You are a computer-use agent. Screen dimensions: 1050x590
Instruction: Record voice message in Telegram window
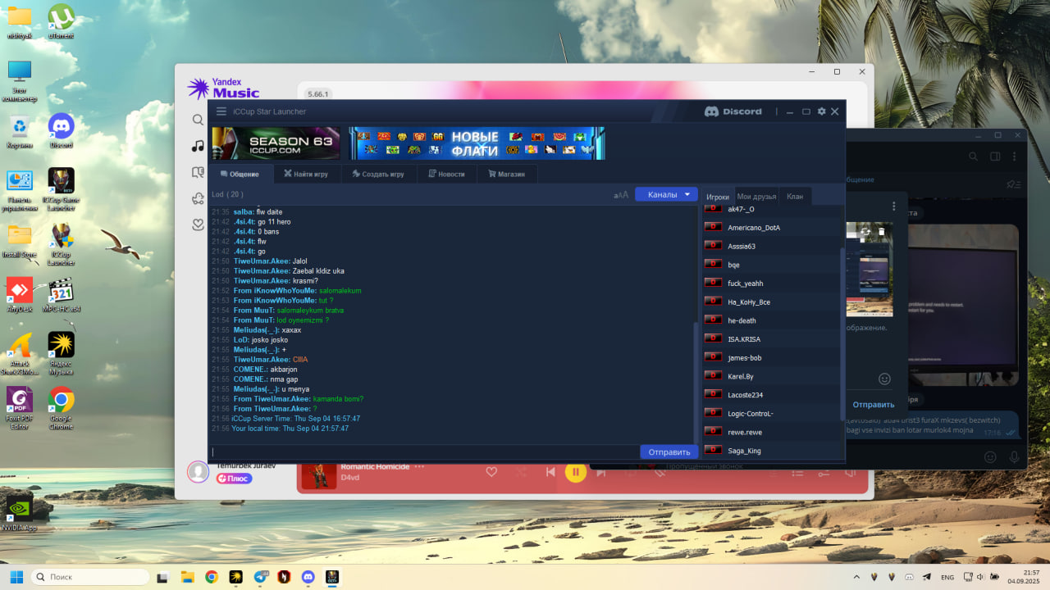[x=1015, y=457]
